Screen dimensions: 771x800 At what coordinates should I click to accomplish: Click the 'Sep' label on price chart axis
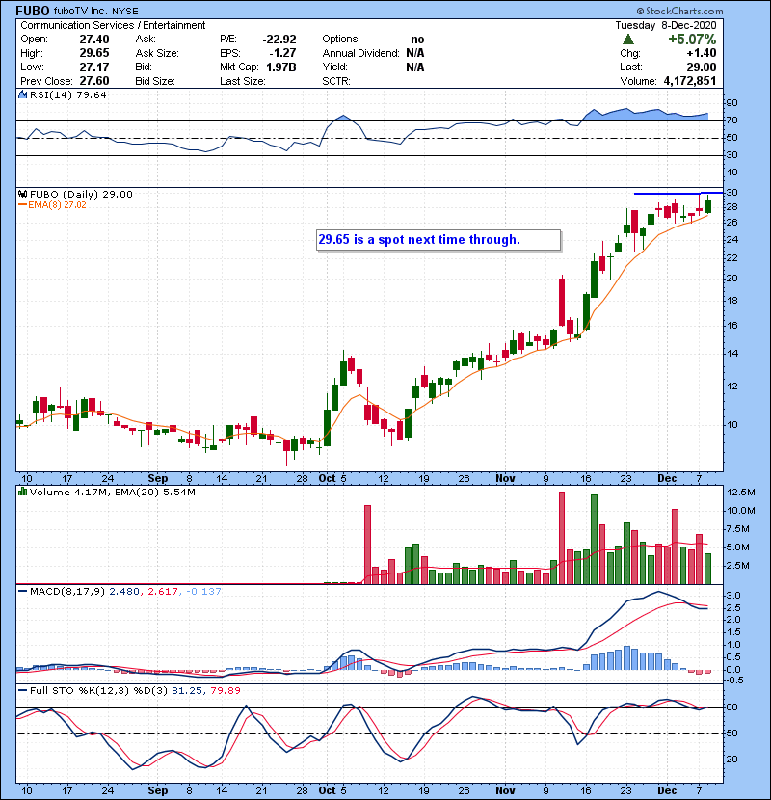[158, 479]
